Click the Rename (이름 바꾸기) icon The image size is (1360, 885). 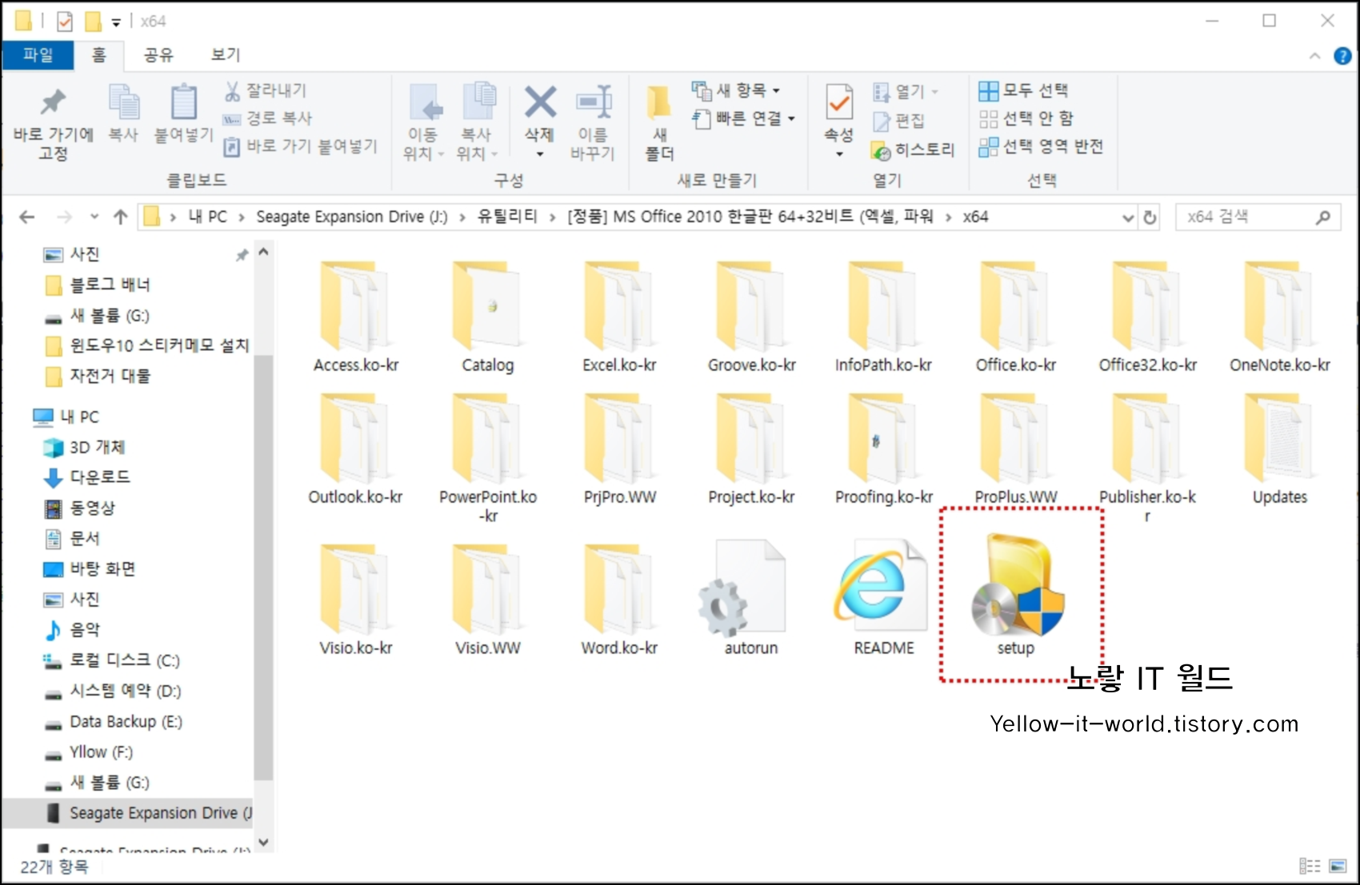coord(594,102)
